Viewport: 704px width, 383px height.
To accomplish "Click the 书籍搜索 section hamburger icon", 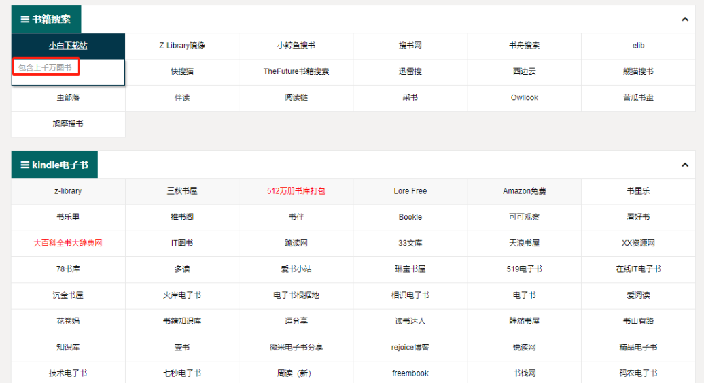I will tap(25, 19).
